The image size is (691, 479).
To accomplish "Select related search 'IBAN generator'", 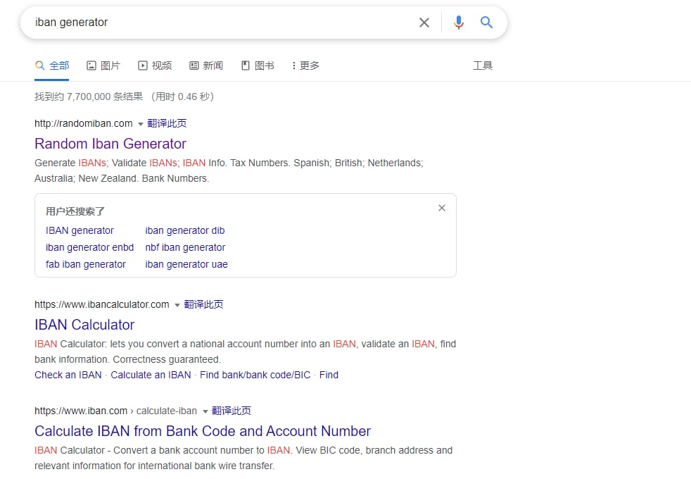I will [80, 230].
